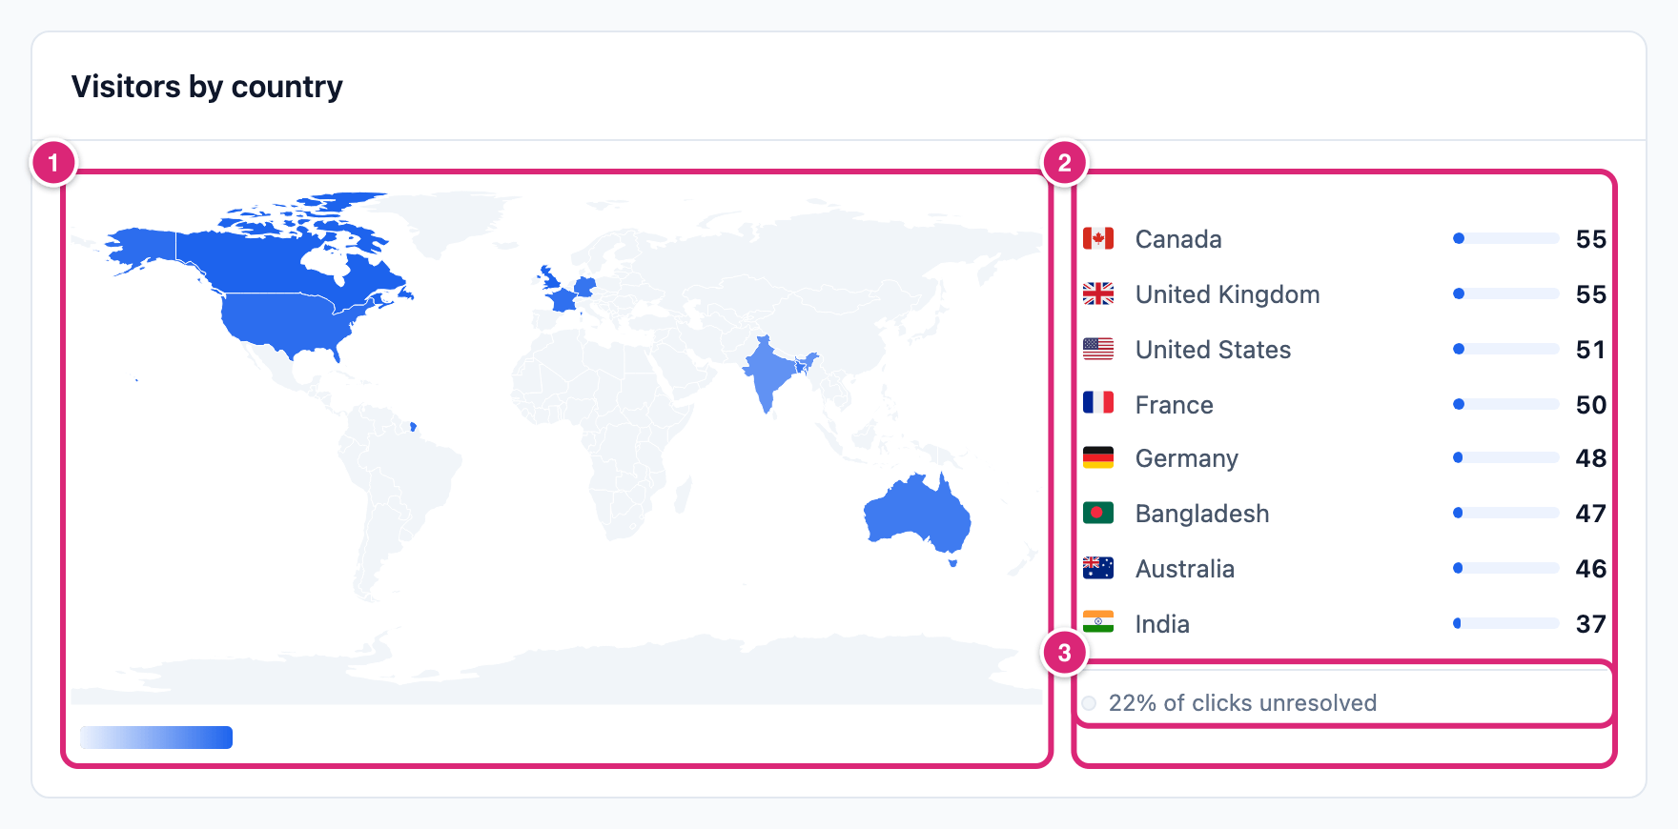Click the United States flag icon

click(1098, 349)
